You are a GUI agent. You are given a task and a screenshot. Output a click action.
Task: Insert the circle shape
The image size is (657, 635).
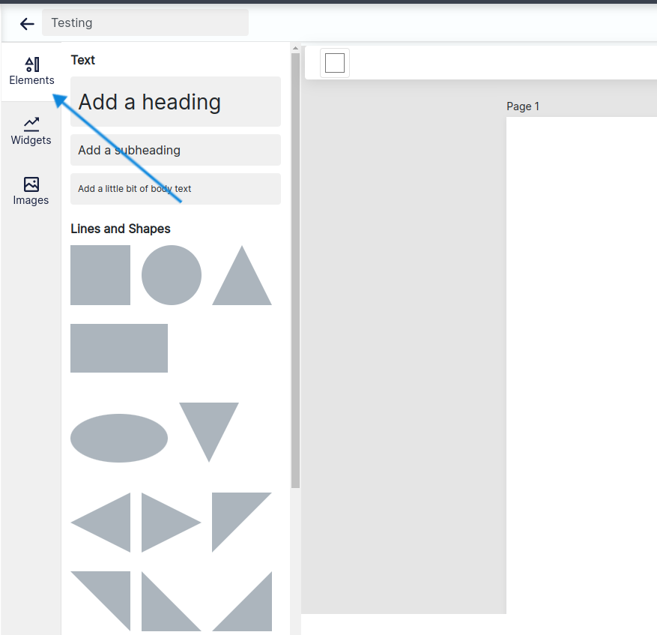(172, 275)
